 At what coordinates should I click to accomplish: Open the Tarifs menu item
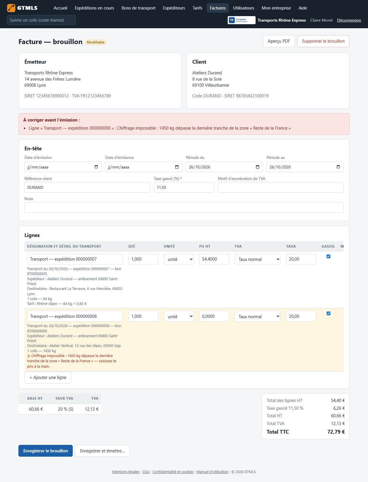[198, 8]
